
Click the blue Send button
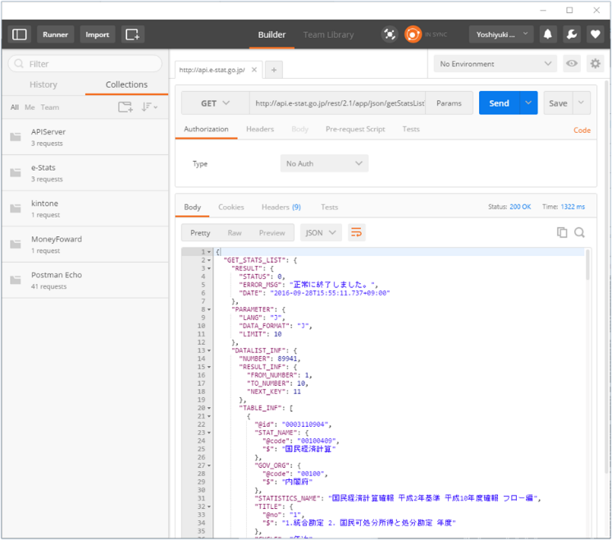[500, 103]
